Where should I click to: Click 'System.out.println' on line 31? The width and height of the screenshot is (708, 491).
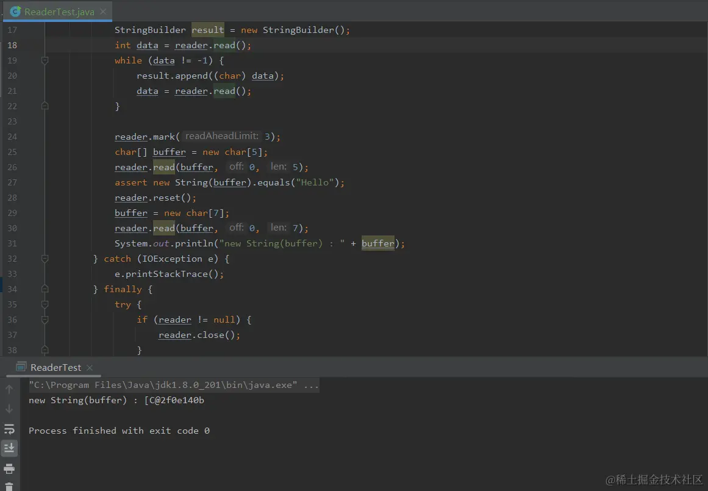click(163, 243)
